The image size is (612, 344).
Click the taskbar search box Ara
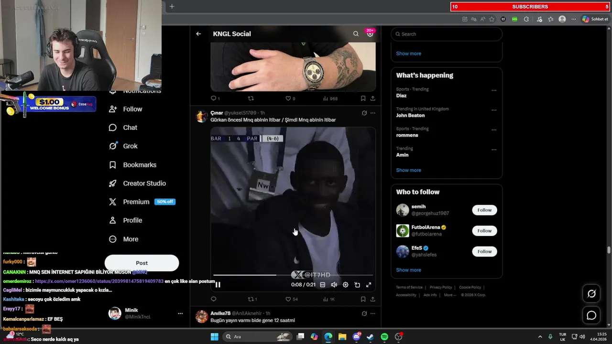point(257,337)
